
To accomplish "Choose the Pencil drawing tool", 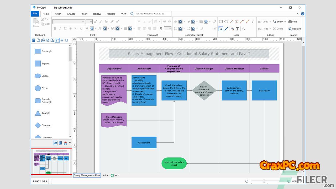I will [226, 29].
